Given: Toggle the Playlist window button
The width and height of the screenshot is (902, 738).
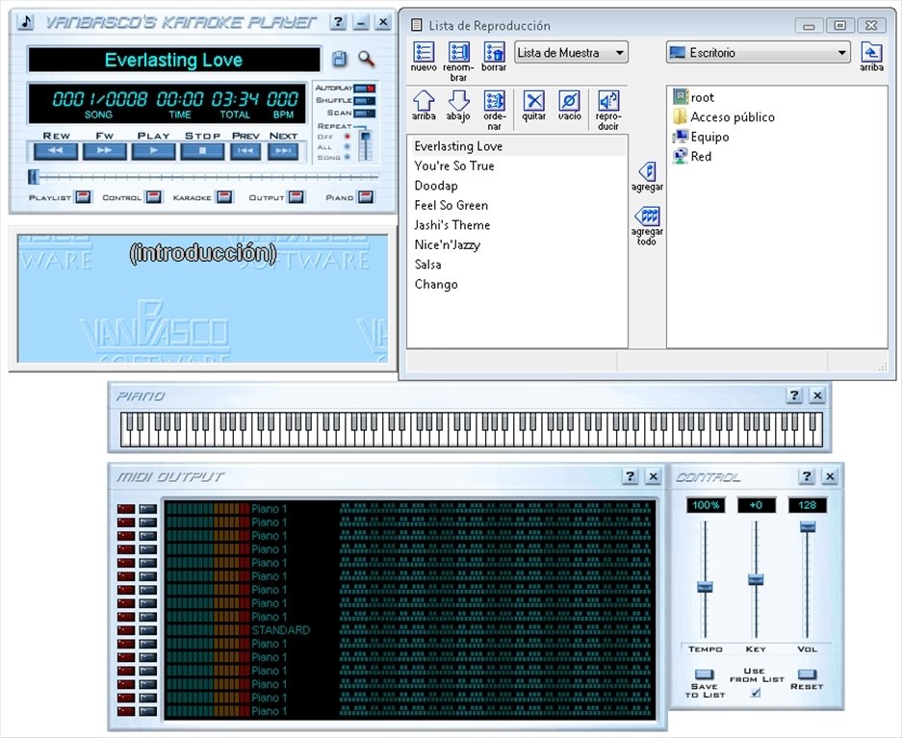Looking at the screenshot, I should coord(84,197).
